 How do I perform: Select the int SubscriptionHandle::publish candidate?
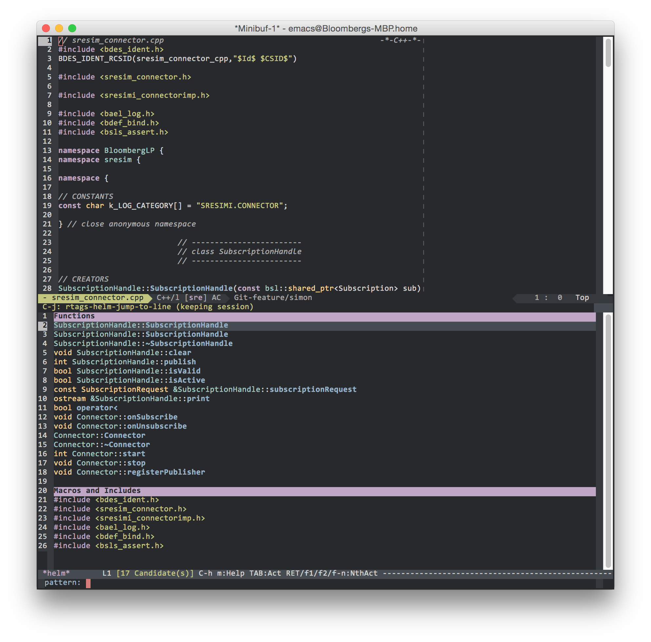[125, 362]
